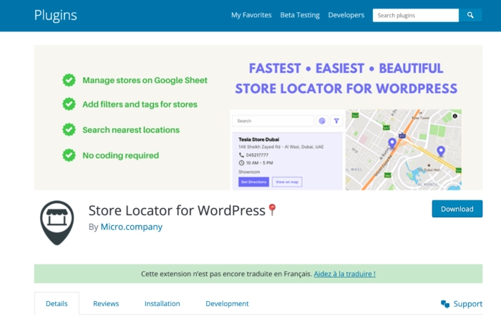Viewport: 501px width, 334px height.
Task: Click the No coding required text
Action: pos(120,155)
